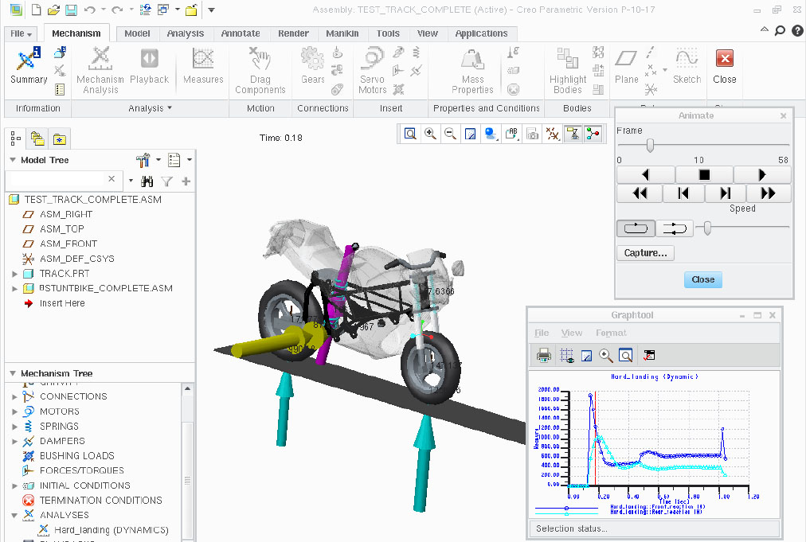Play animation backward
The image size is (806, 542).
click(646, 175)
